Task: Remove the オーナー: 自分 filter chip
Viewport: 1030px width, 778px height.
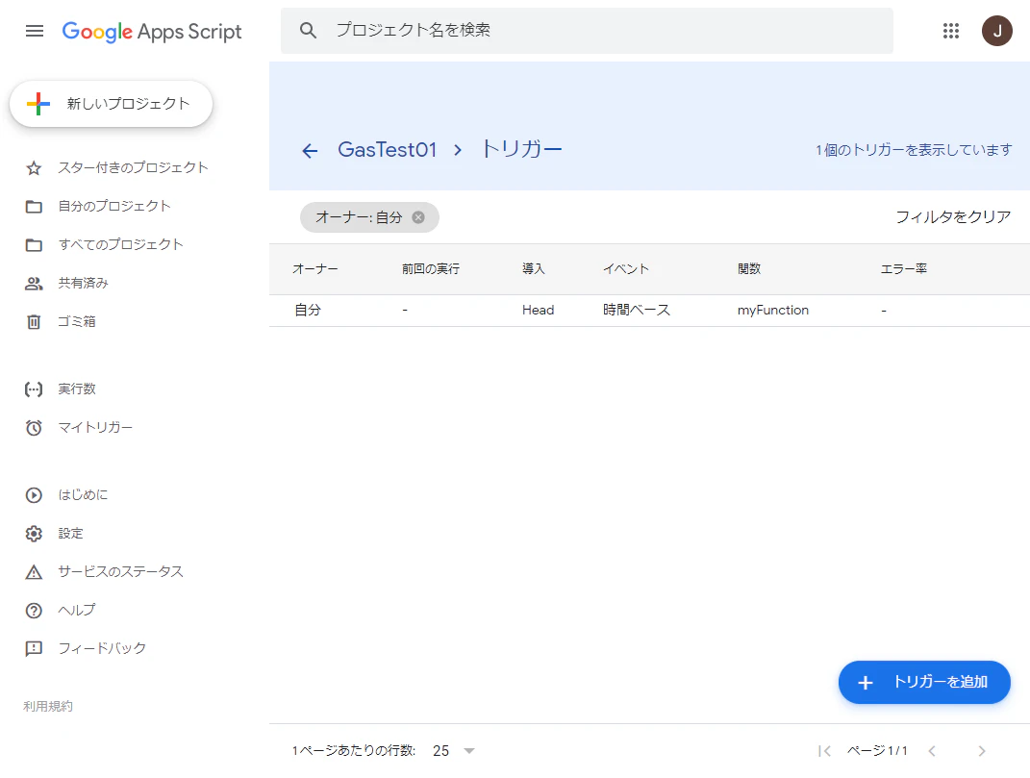Action: tap(417, 217)
